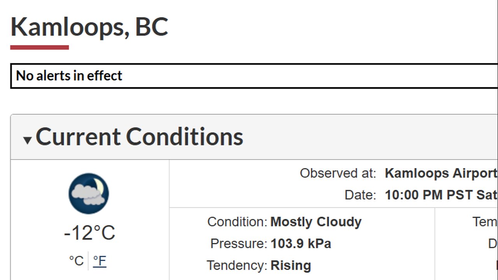498x280 pixels.
Task: Click the Tendency label
Action: 237,266
